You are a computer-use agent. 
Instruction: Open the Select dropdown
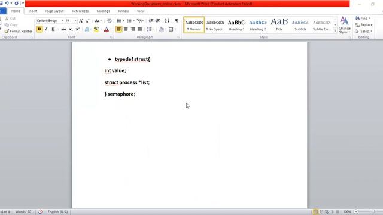click(x=364, y=32)
